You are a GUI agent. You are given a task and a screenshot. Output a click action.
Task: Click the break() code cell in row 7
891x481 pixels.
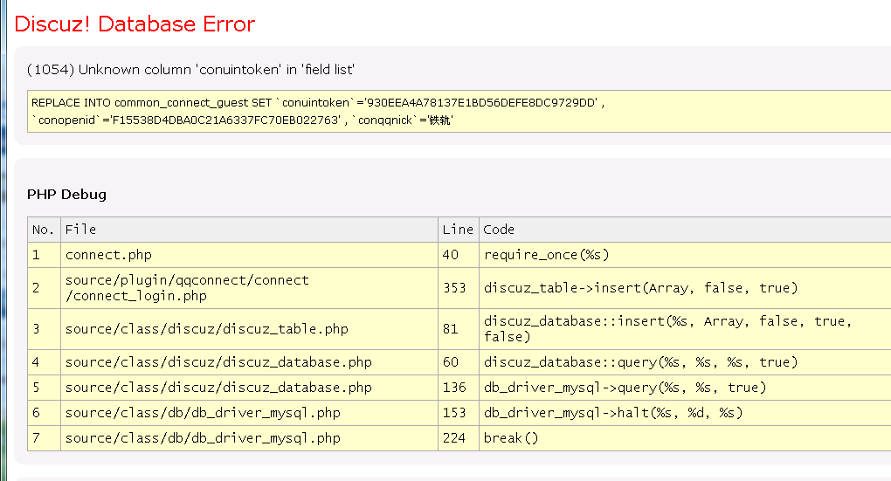point(511,438)
